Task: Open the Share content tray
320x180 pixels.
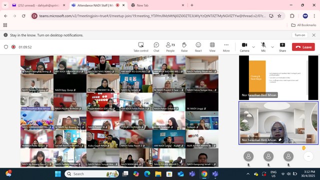Action: (282, 47)
